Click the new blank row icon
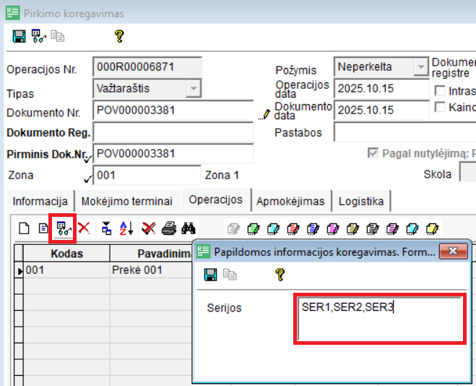476x386 pixels. (24, 228)
